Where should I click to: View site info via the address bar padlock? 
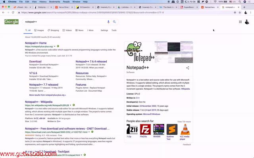click(x=19, y=12)
